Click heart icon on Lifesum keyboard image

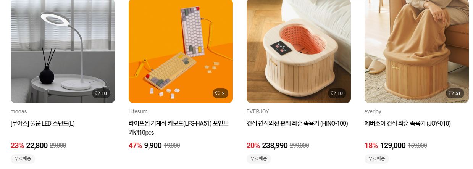(x=220, y=93)
